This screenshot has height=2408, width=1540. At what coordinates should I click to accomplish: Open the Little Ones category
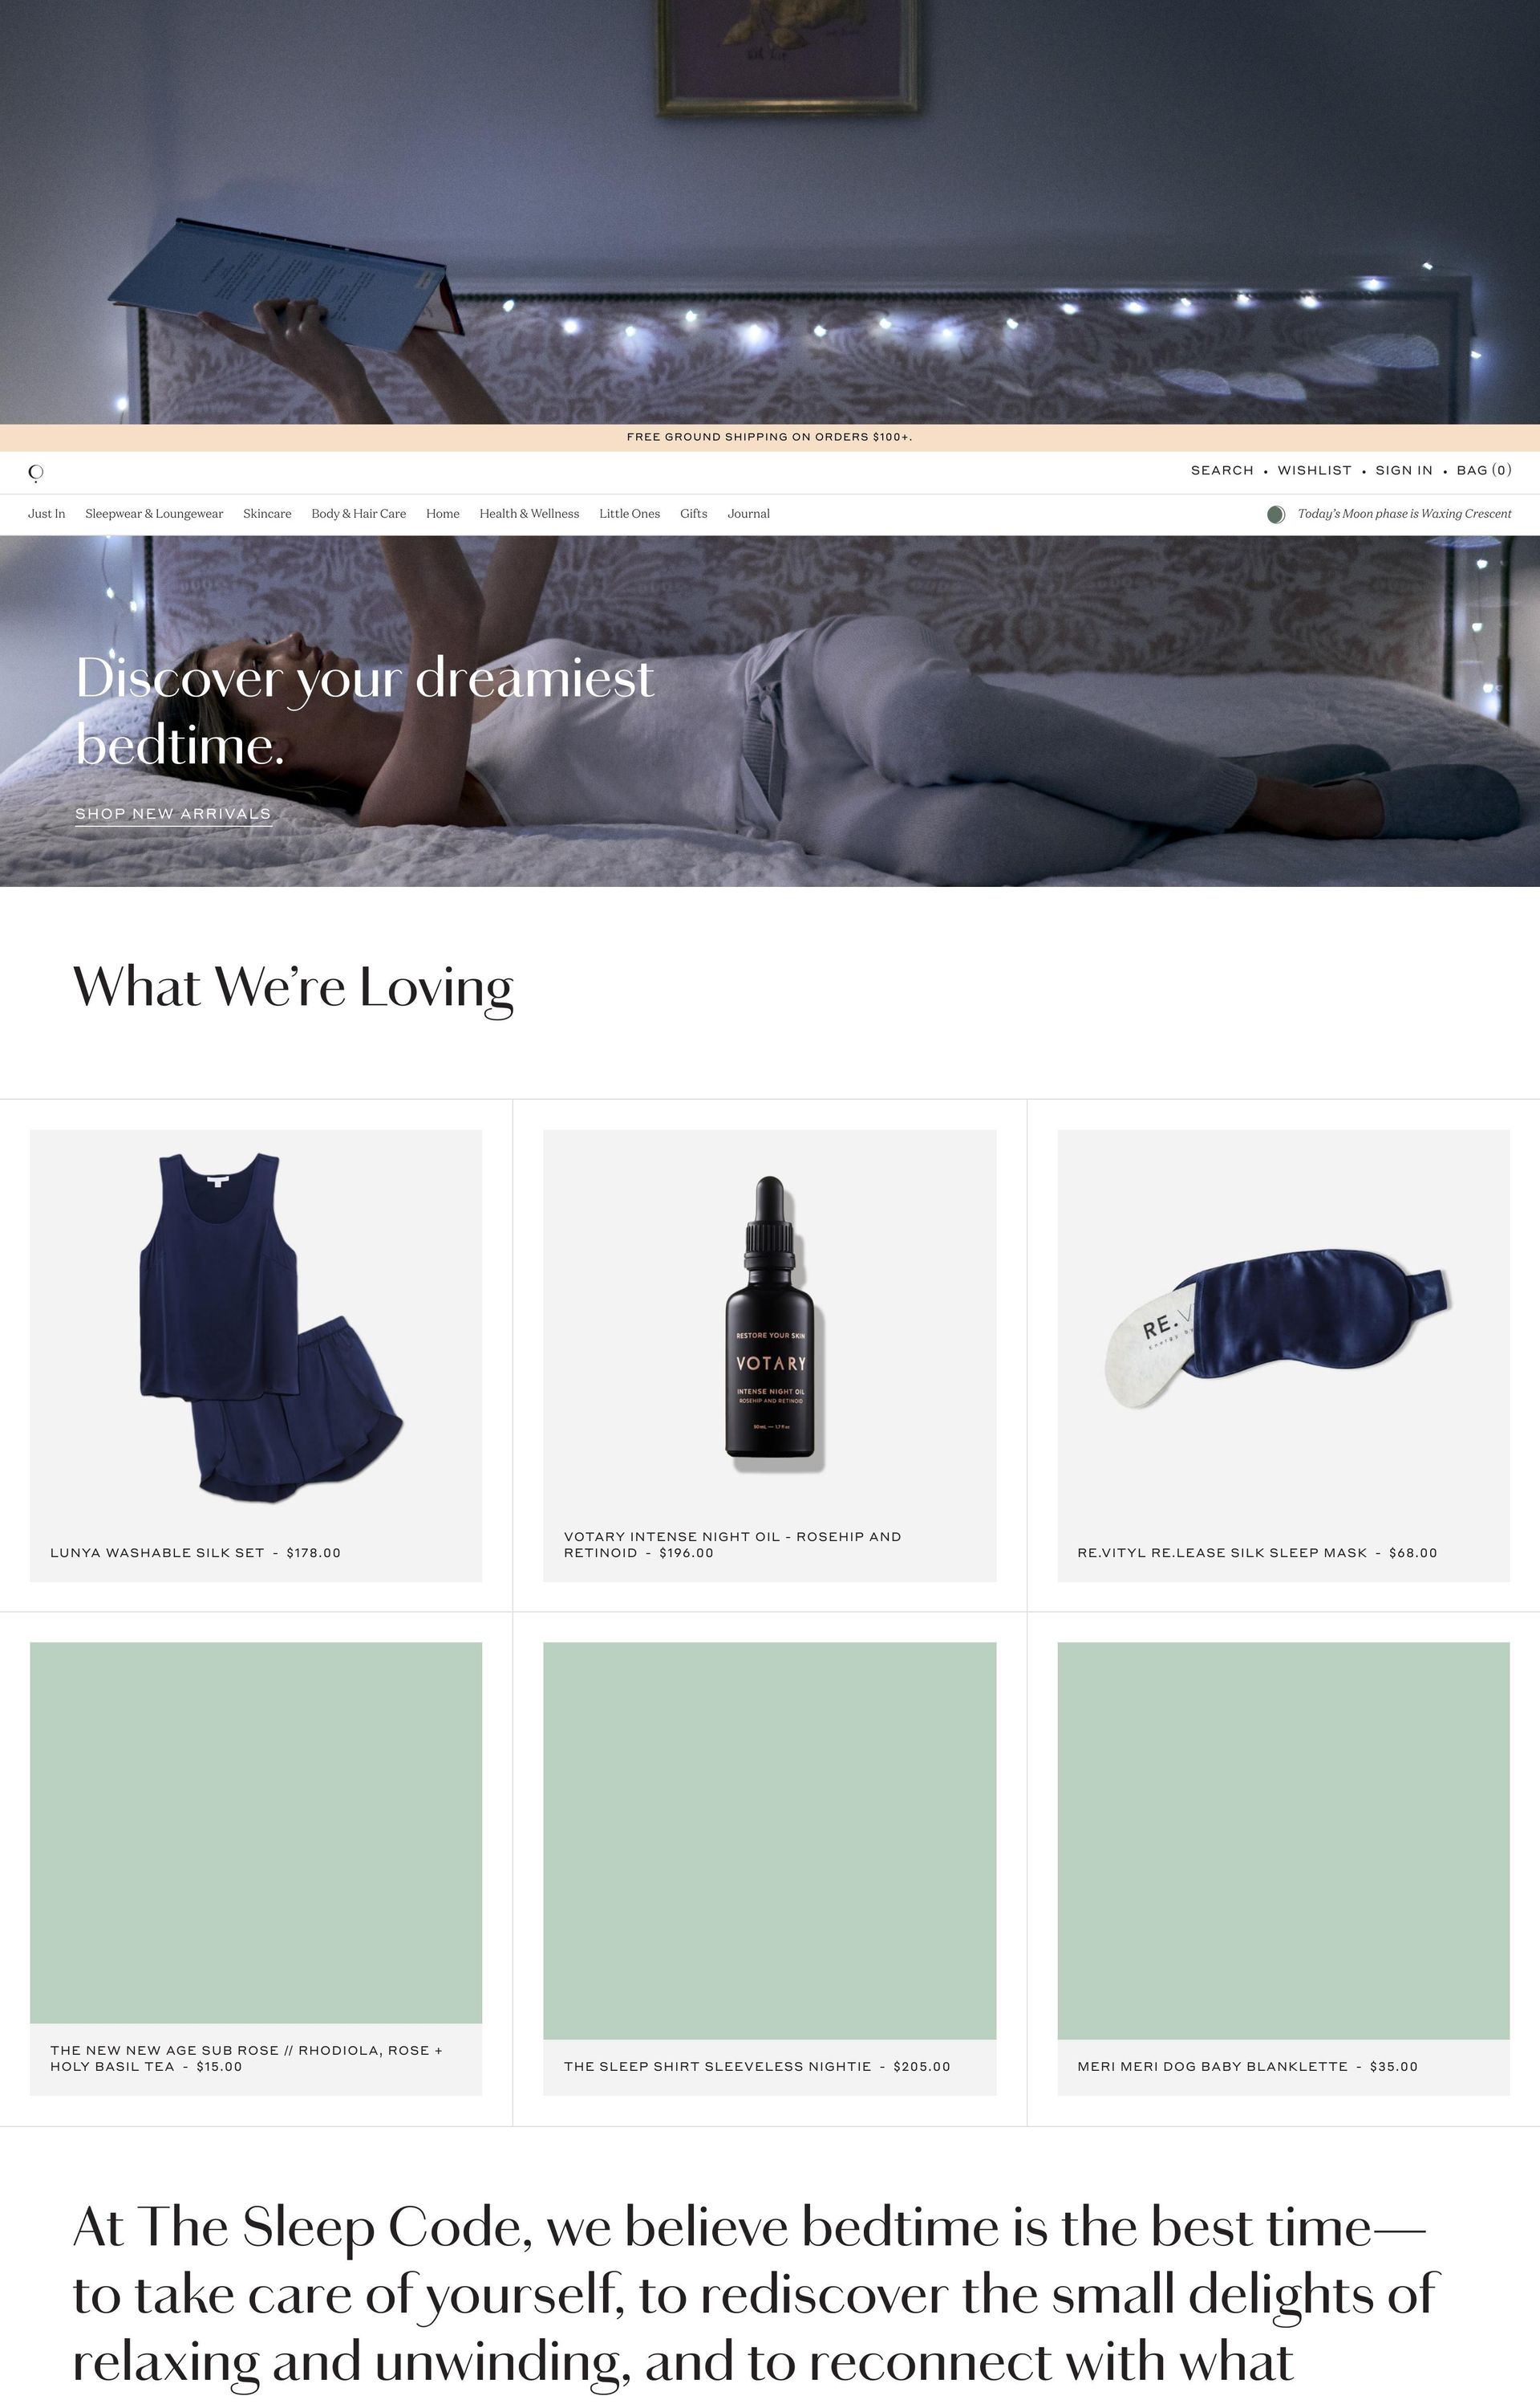629,513
